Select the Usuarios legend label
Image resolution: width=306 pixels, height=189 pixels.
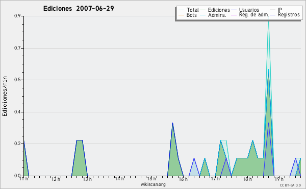point(249,10)
